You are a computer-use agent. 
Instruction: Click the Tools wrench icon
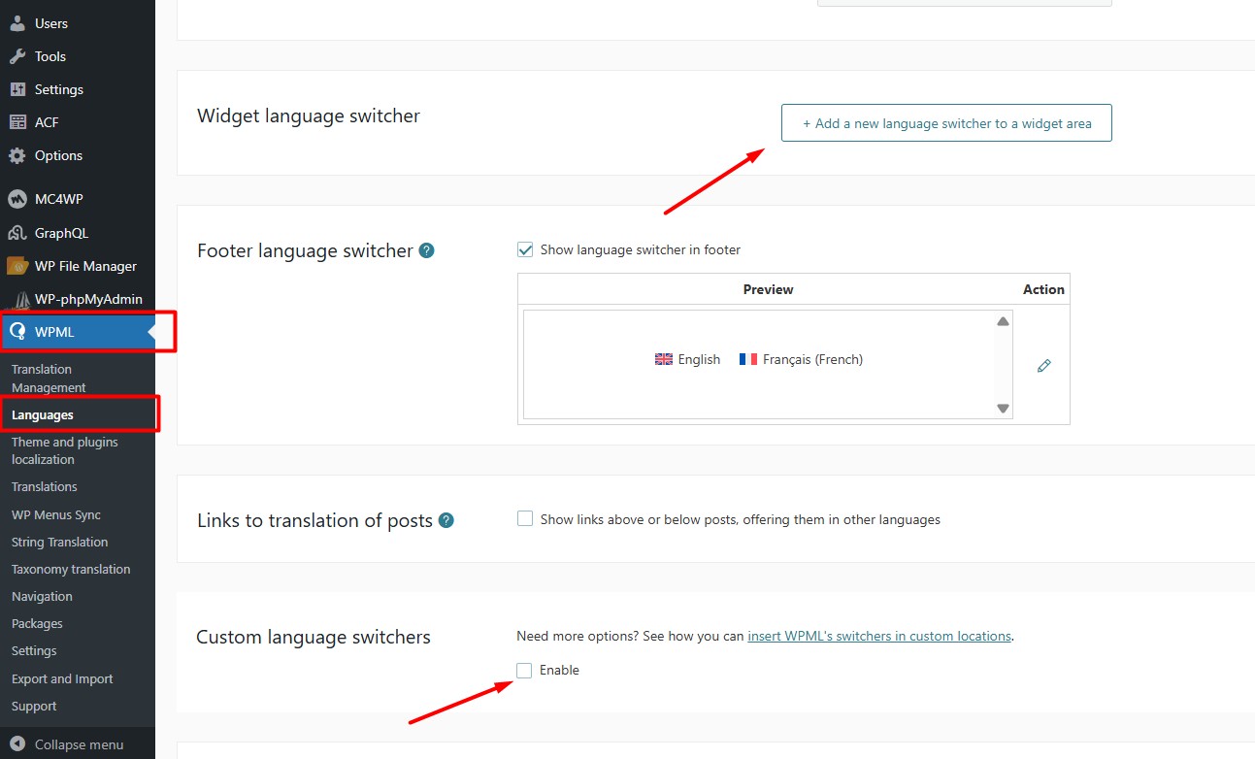[17, 56]
